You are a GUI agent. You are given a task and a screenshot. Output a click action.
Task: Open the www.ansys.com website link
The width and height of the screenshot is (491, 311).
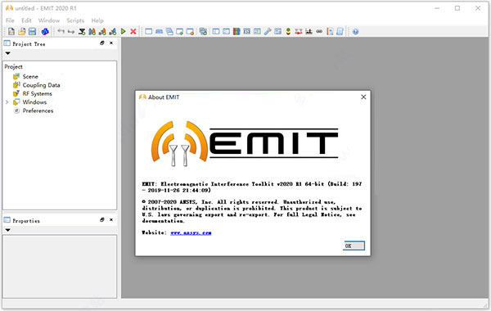point(191,232)
